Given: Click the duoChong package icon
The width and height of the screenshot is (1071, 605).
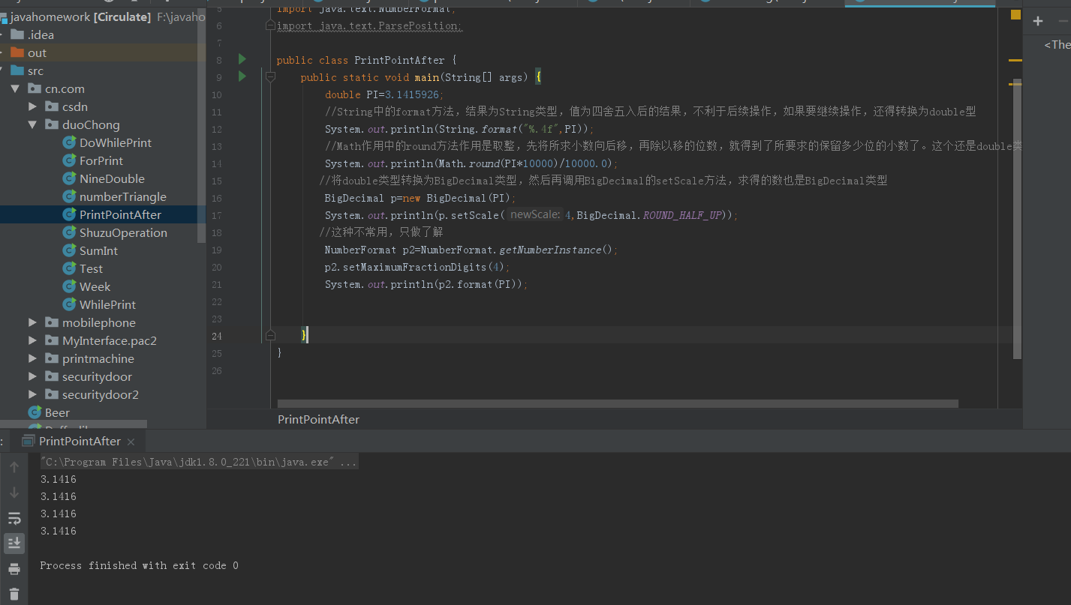Looking at the screenshot, I should (52, 125).
